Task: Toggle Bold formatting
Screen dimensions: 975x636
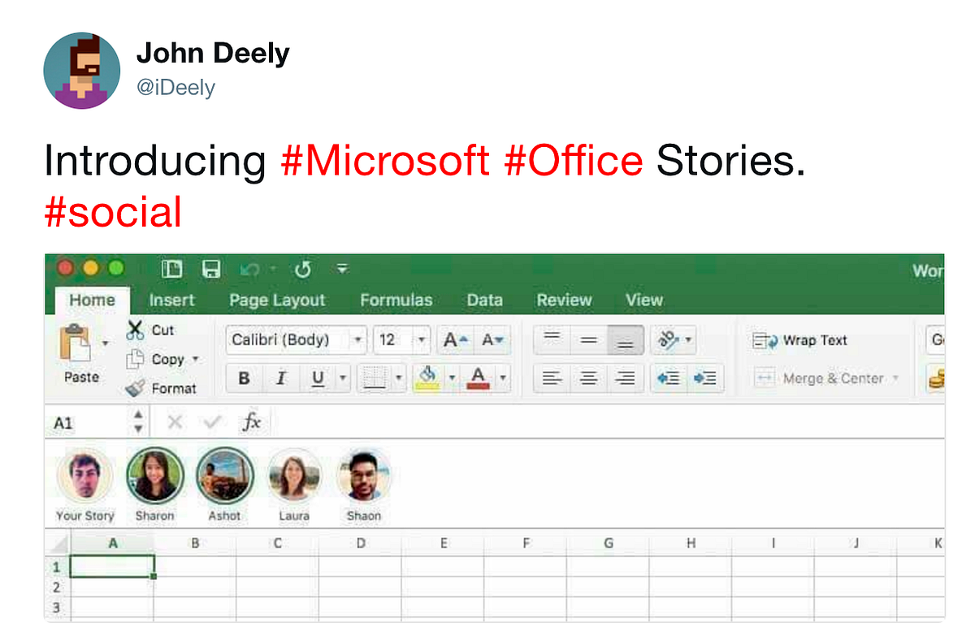Action: coord(243,378)
